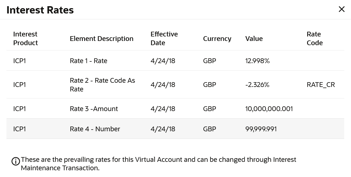Select the Element Description column header

click(x=101, y=38)
